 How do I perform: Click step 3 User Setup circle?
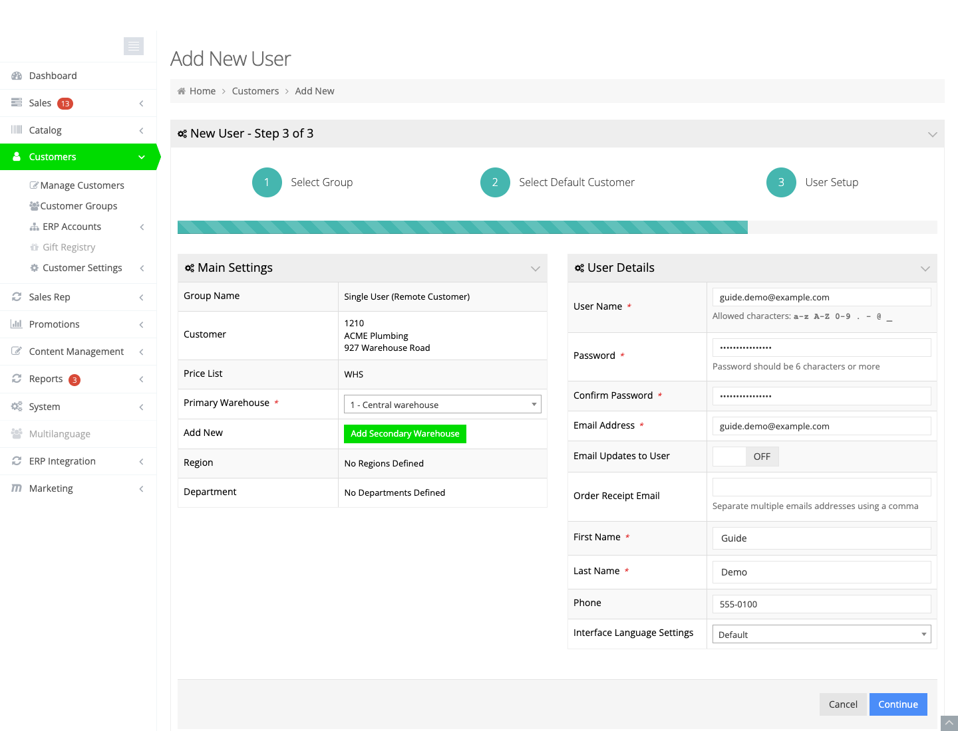point(781,182)
